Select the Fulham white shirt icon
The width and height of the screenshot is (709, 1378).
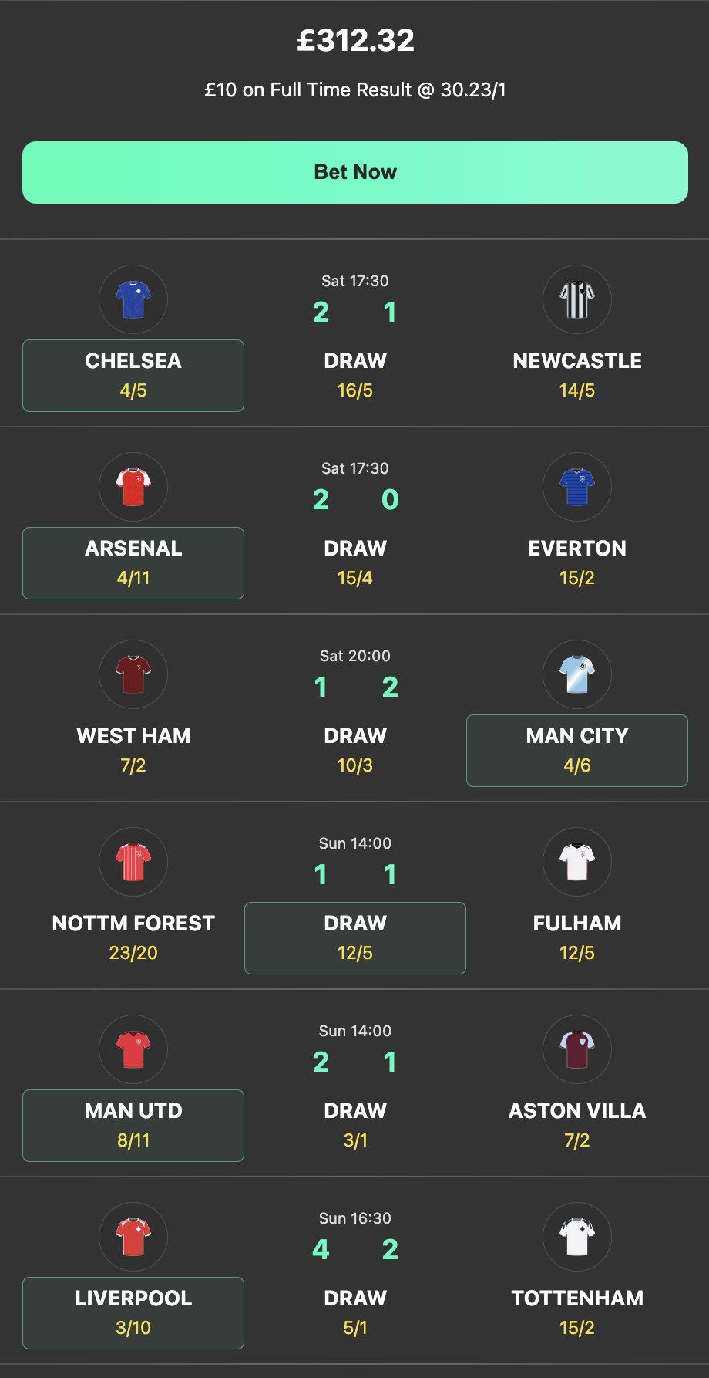[576, 862]
